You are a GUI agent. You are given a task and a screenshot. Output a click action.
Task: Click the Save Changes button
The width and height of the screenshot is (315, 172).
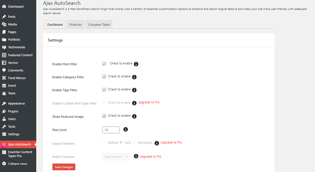64,167
